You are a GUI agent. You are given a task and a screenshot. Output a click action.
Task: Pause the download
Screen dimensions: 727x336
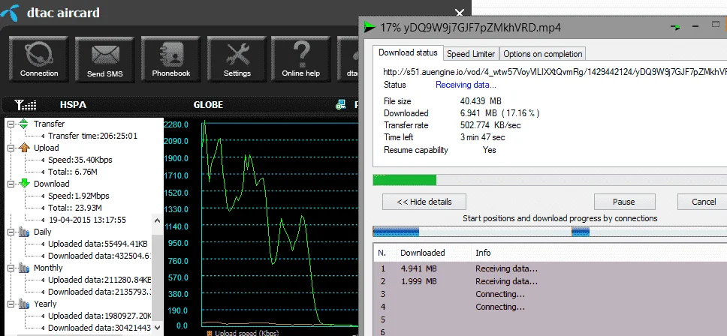pyautogui.click(x=624, y=202)
